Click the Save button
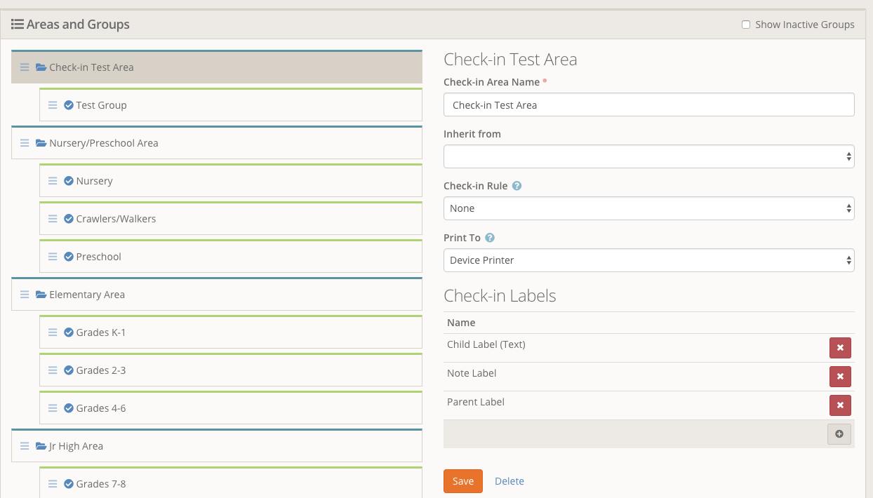The image size is (873, 498). pos(462,481)
